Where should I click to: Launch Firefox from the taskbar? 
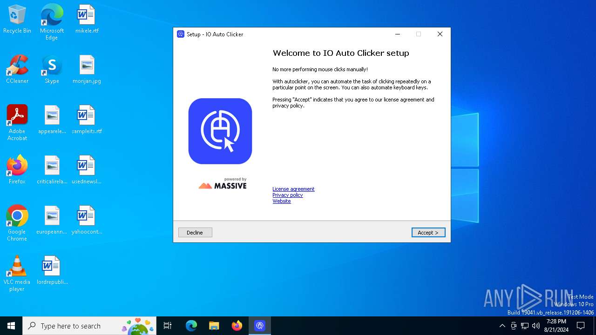tap(237, 326)
